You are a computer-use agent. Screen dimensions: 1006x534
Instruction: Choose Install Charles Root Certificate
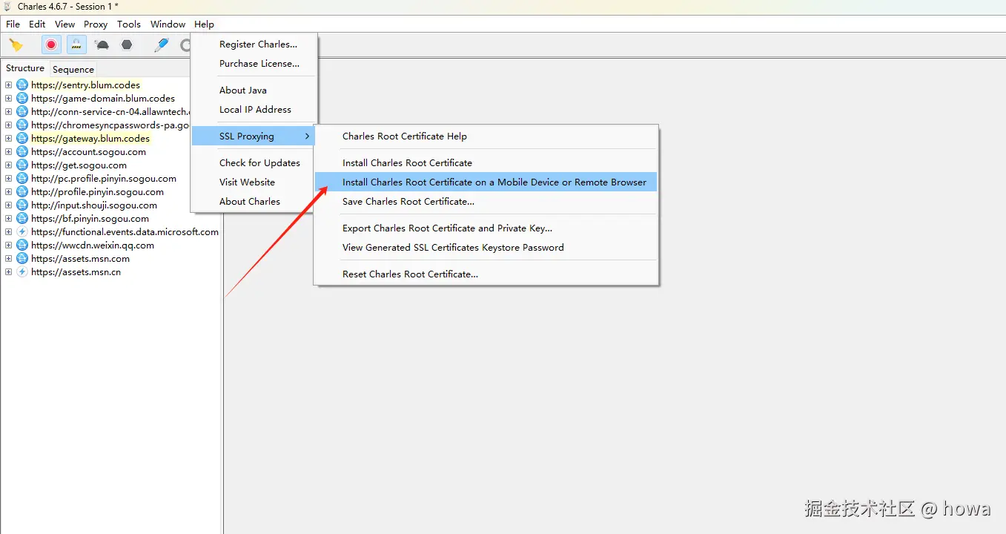486,163
